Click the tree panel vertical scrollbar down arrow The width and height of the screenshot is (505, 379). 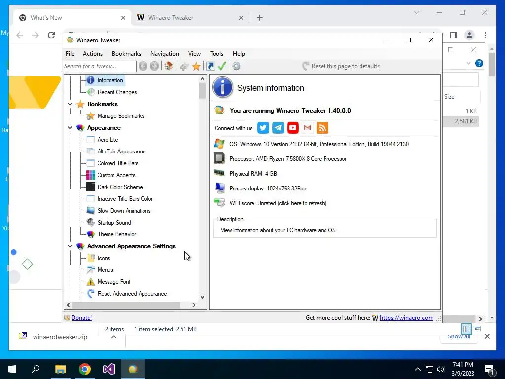[202, 297]
